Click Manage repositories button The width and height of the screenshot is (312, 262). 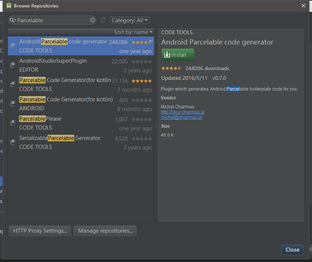pyautogui.click(x=105, y=231)
